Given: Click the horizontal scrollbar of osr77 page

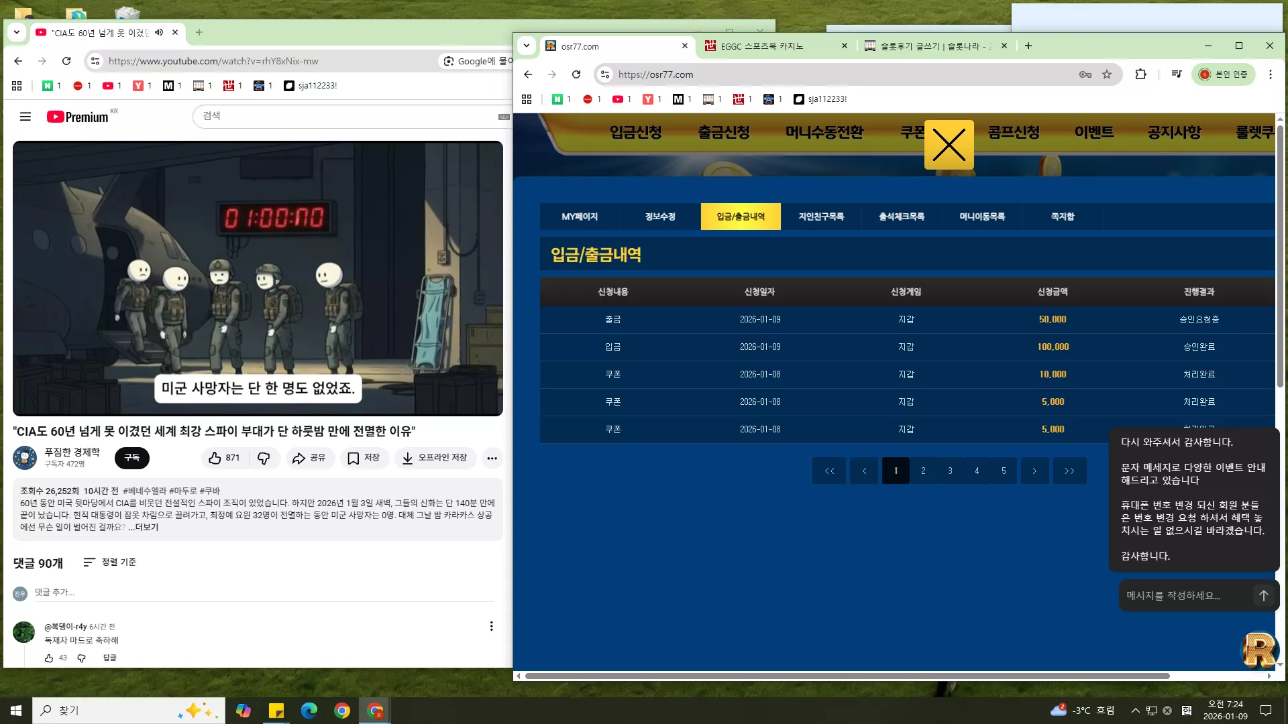Looking at the screenshot, I should pyautogui.click(x=847, y=676).
